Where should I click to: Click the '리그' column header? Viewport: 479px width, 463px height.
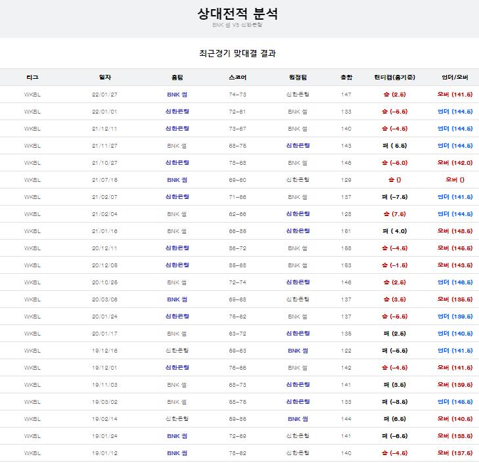pos(32,77)
